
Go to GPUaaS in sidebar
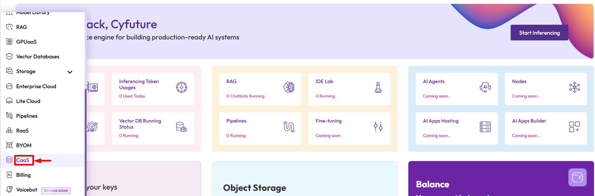(x=26, y=42)
